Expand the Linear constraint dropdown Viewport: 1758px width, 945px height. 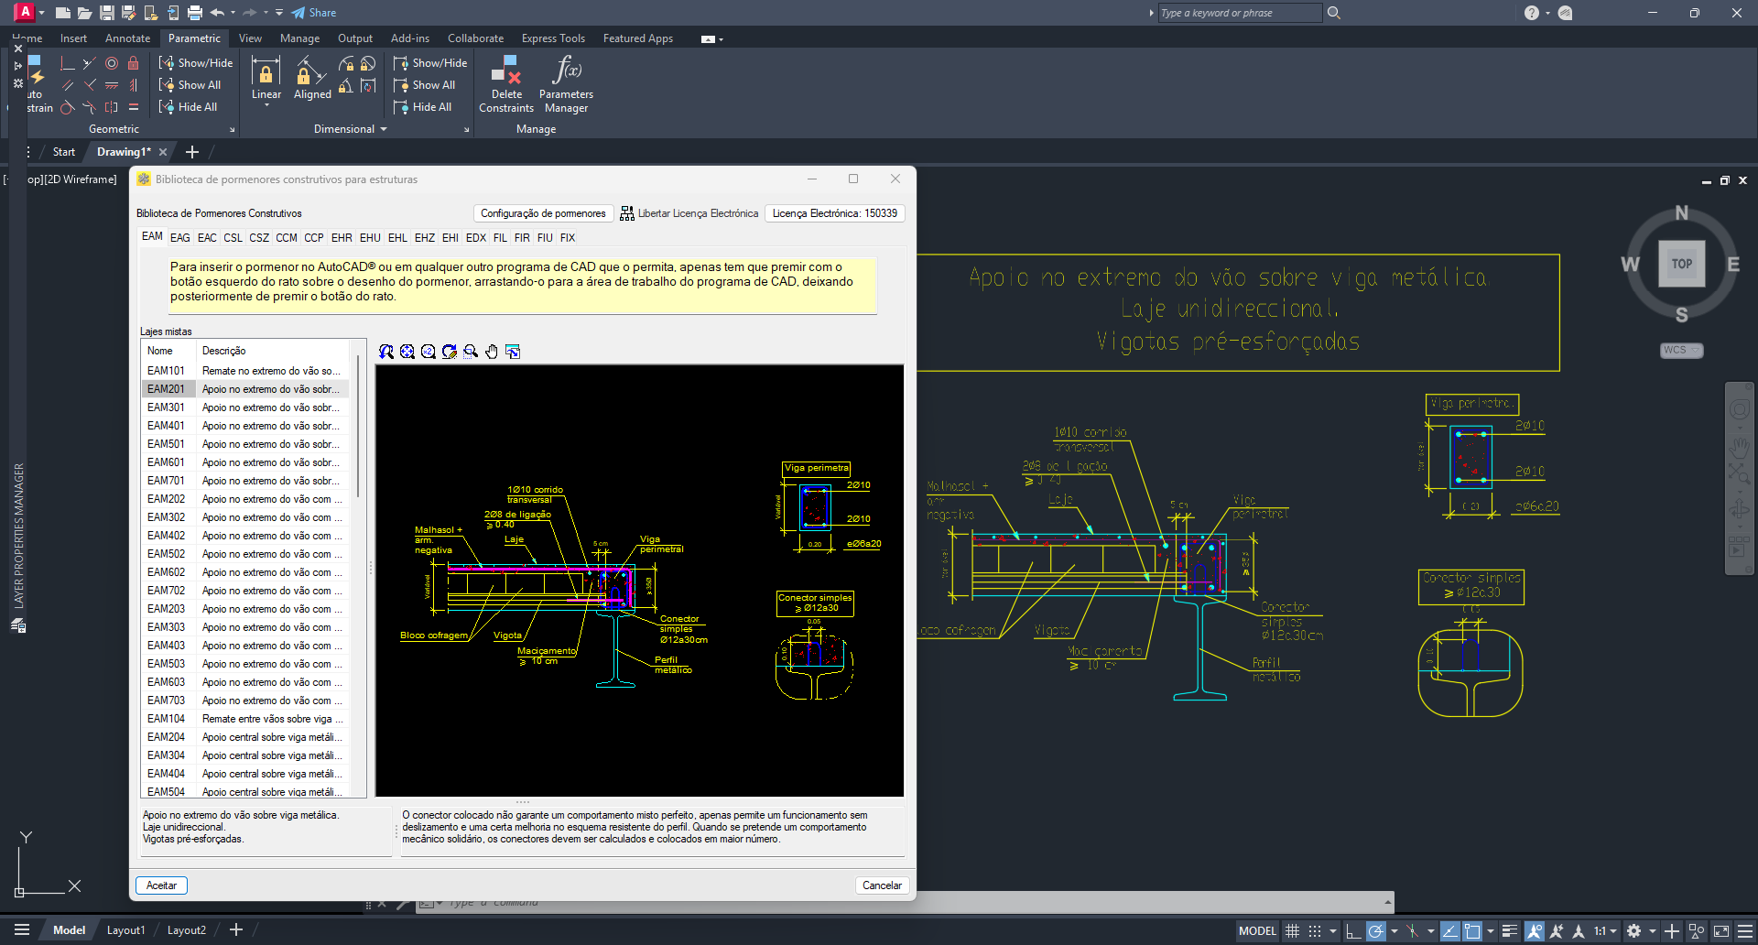coord(266,105)
